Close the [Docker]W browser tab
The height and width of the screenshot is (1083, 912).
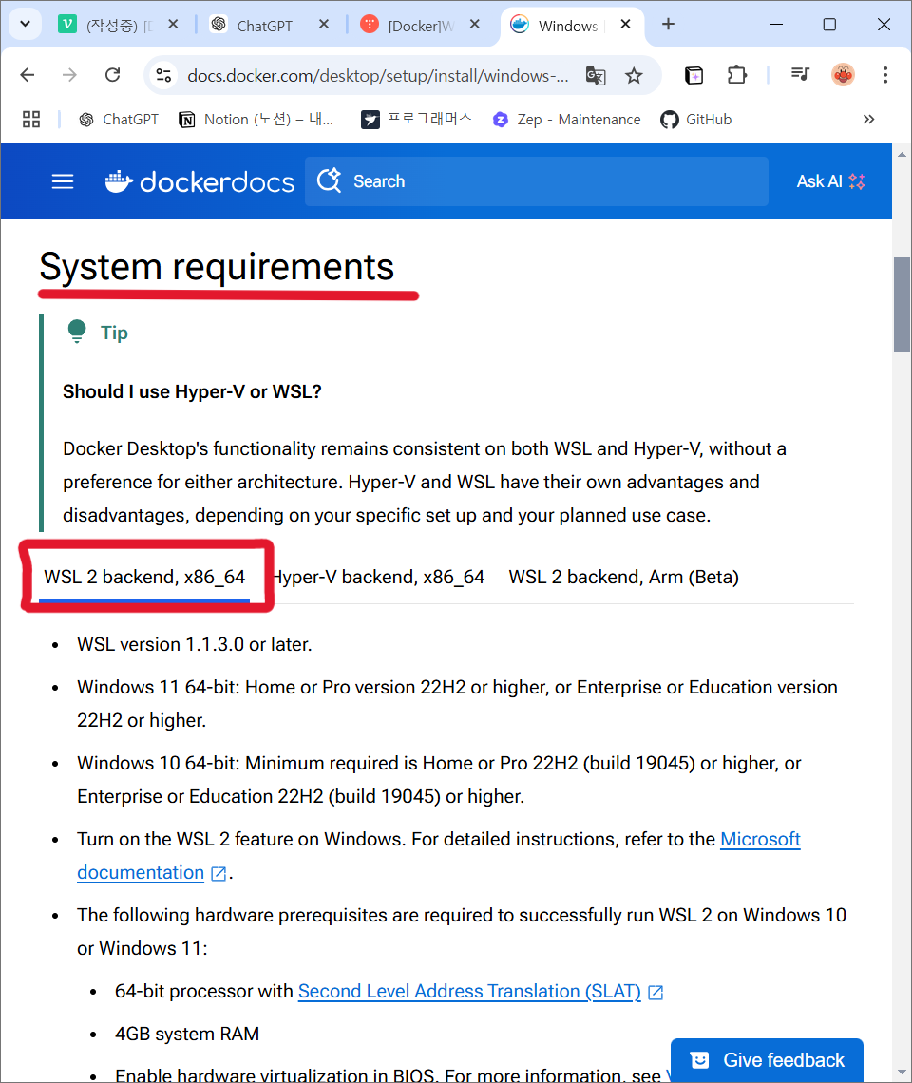tap(475, 24)
